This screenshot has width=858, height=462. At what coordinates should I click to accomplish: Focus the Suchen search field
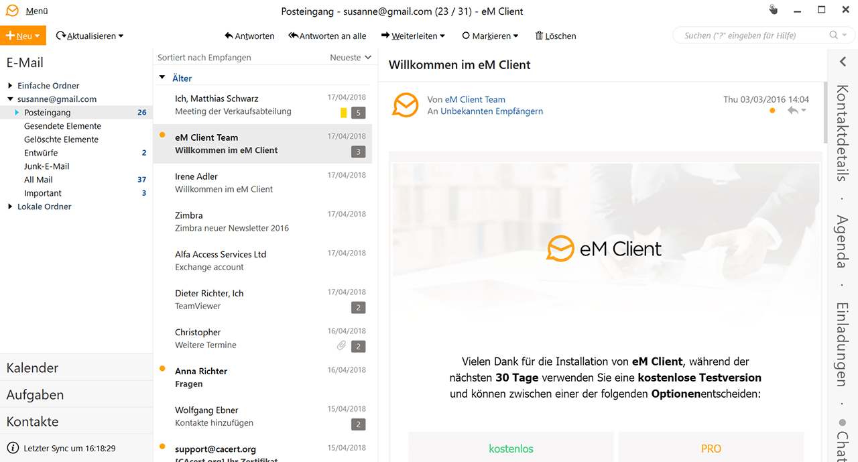tap(751, 36)
